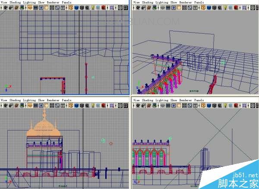Enable red High Quality rendering icon in perspective view

[236, 8]
